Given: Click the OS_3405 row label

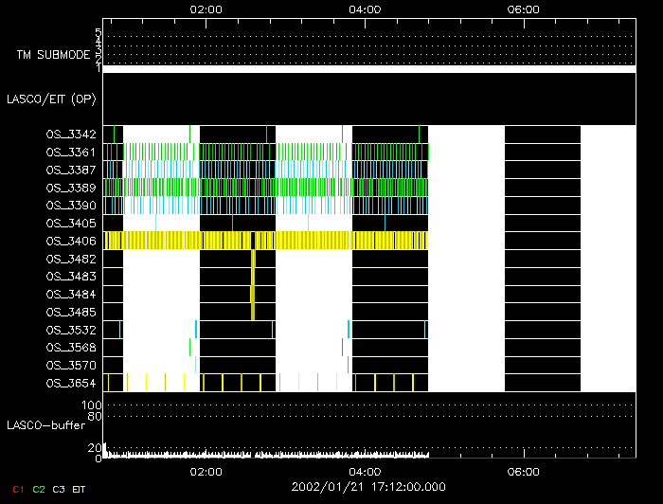Looking at the screenshot, I should tap(71, 224).
